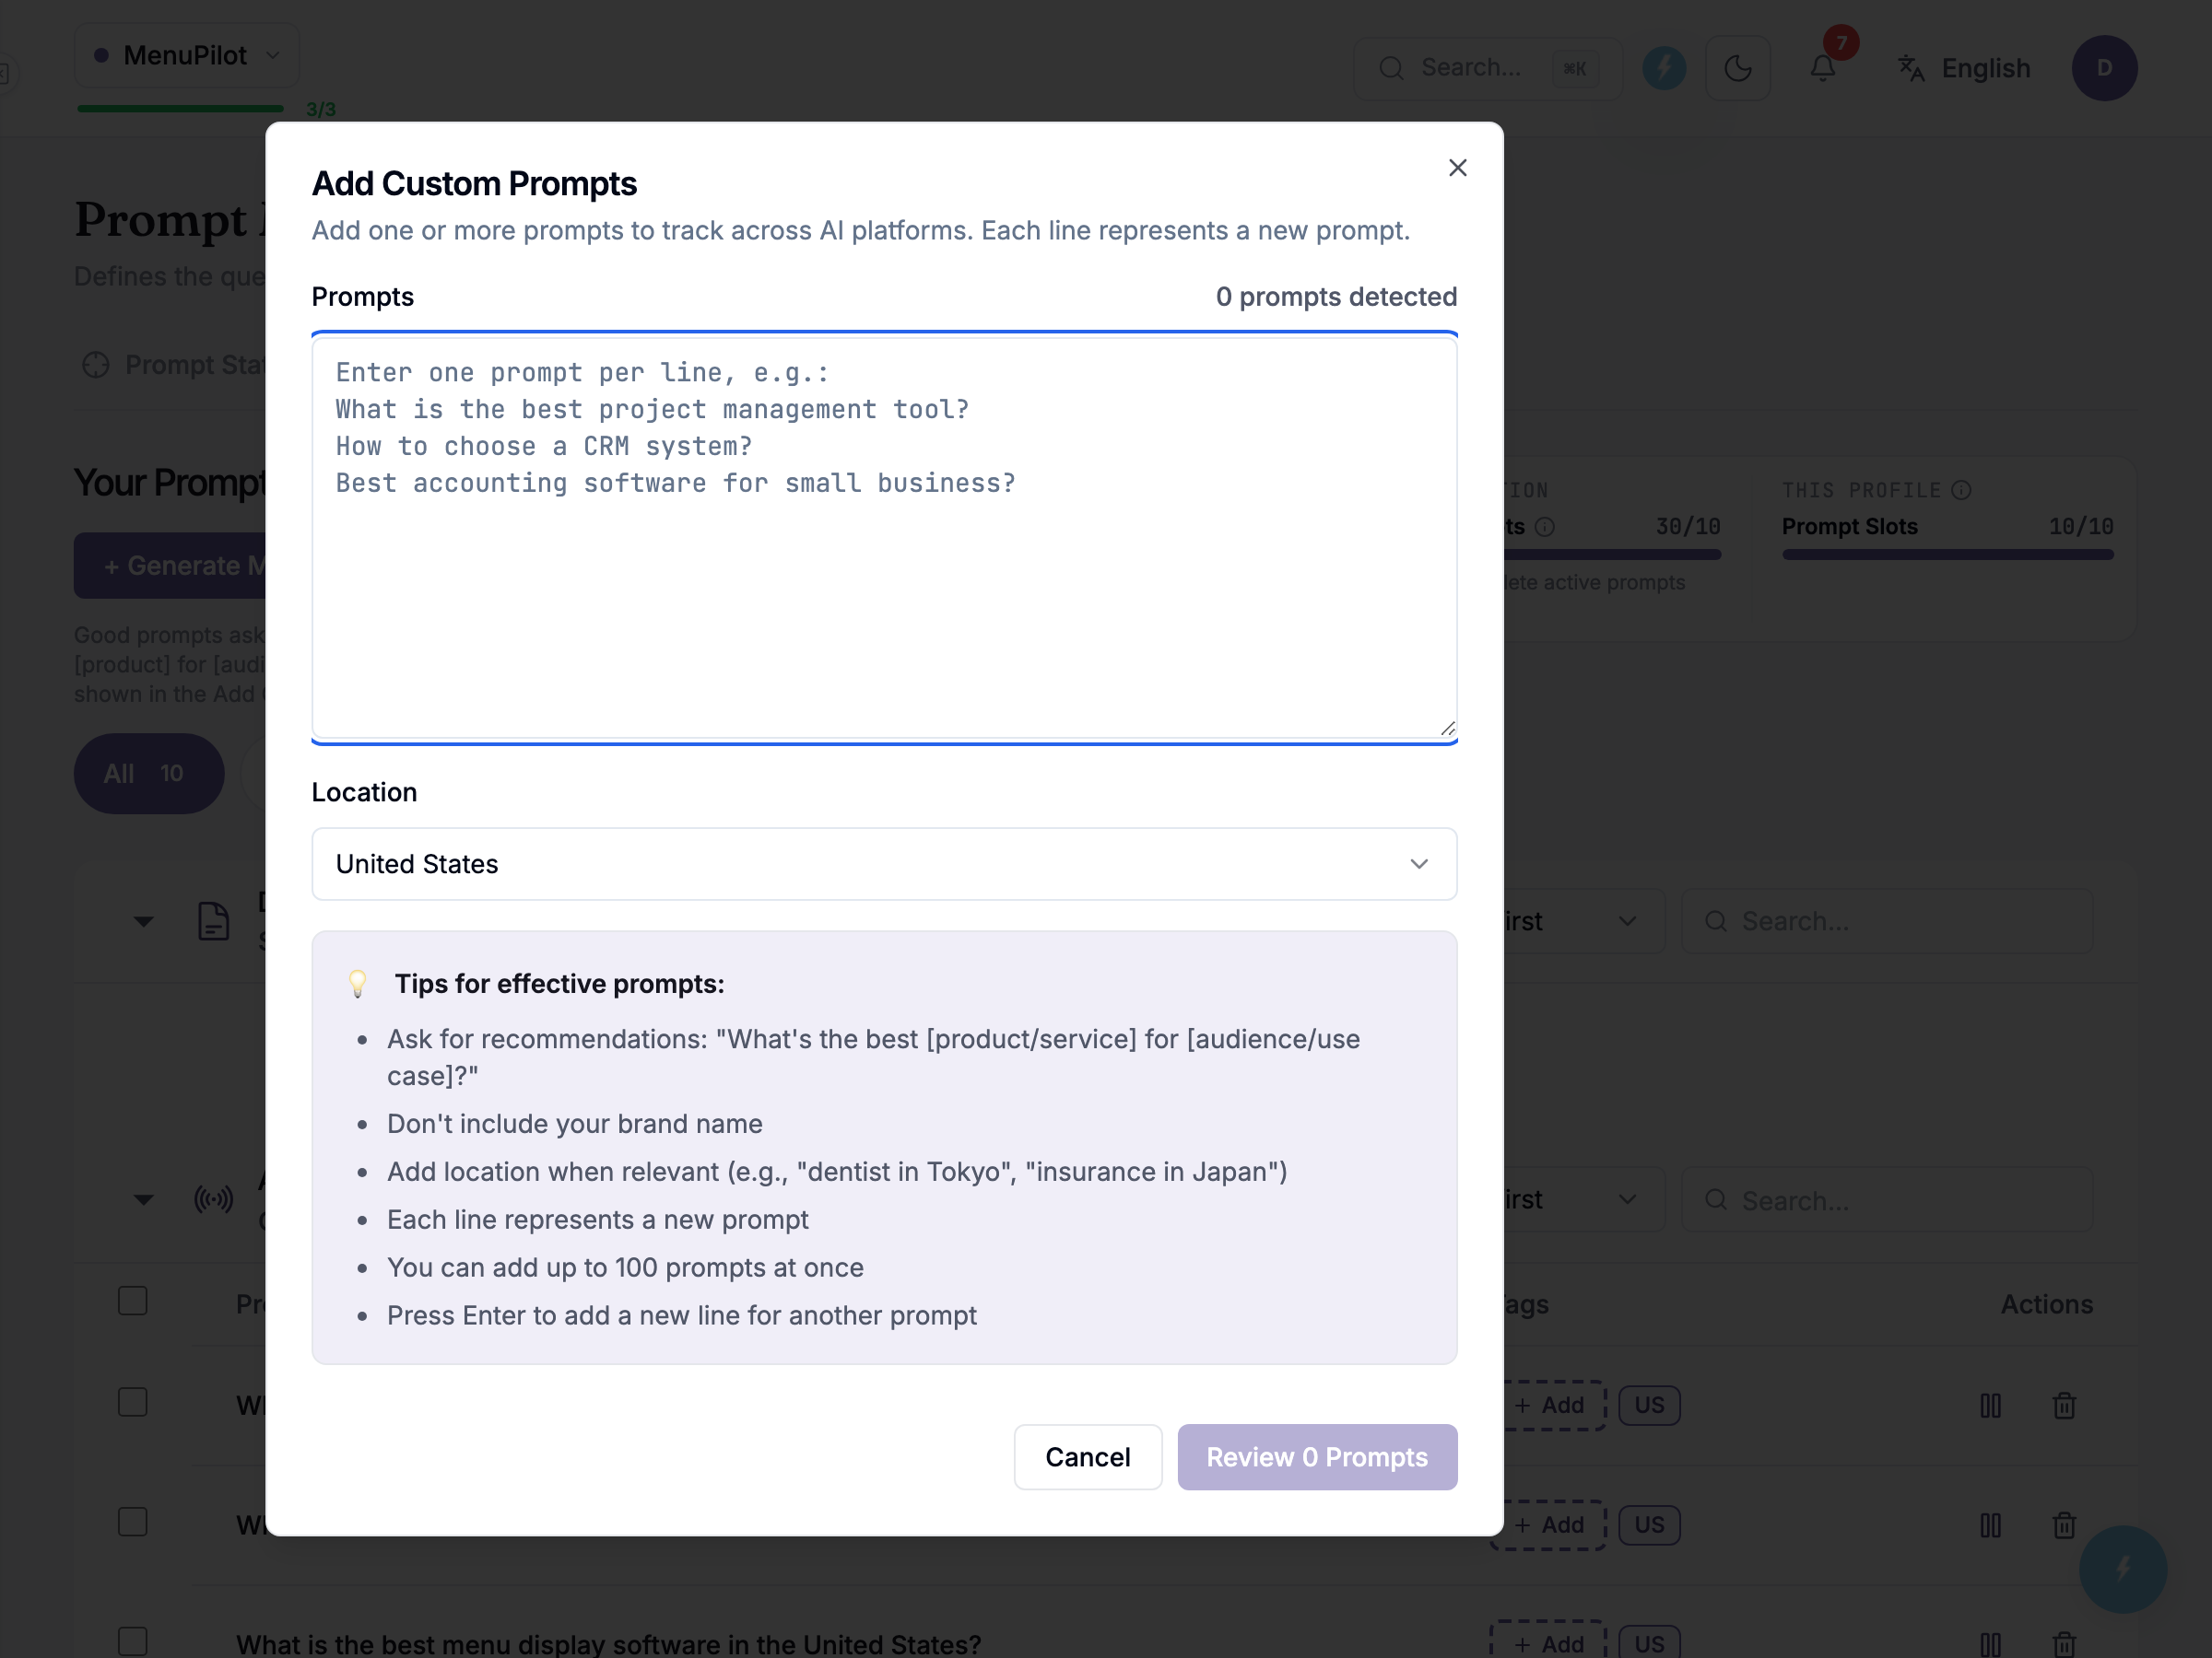This screenshot has height=1658, width=2212.
Task: Delete the second prompt row with trash icon
Action: pos(2064,1526)
